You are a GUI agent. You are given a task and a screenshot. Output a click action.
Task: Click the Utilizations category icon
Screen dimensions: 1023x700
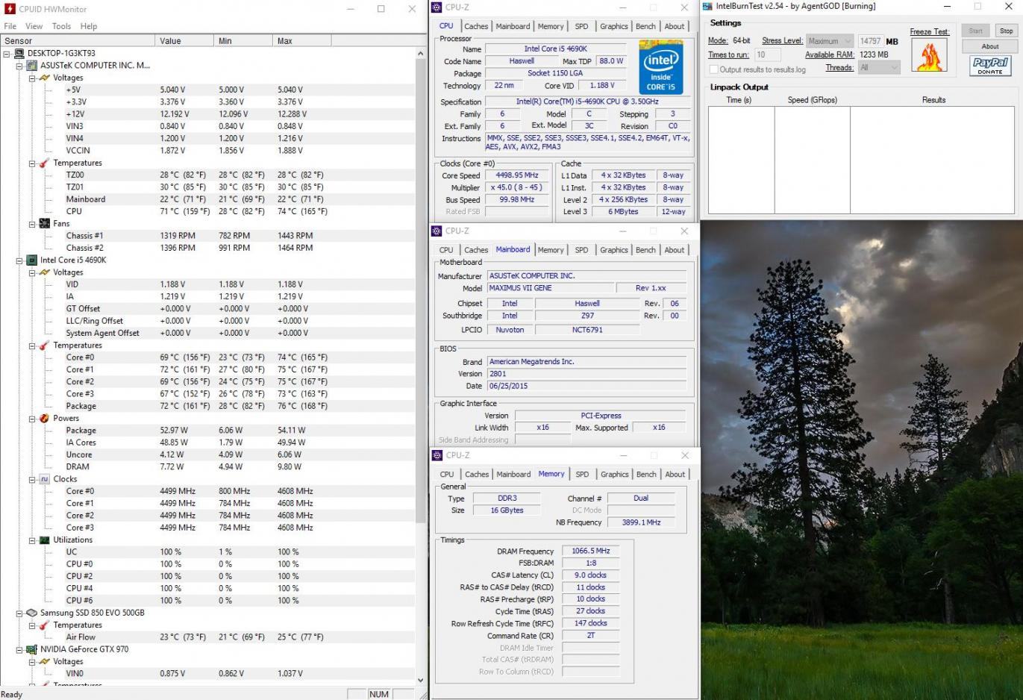click(x=45, y=540)
